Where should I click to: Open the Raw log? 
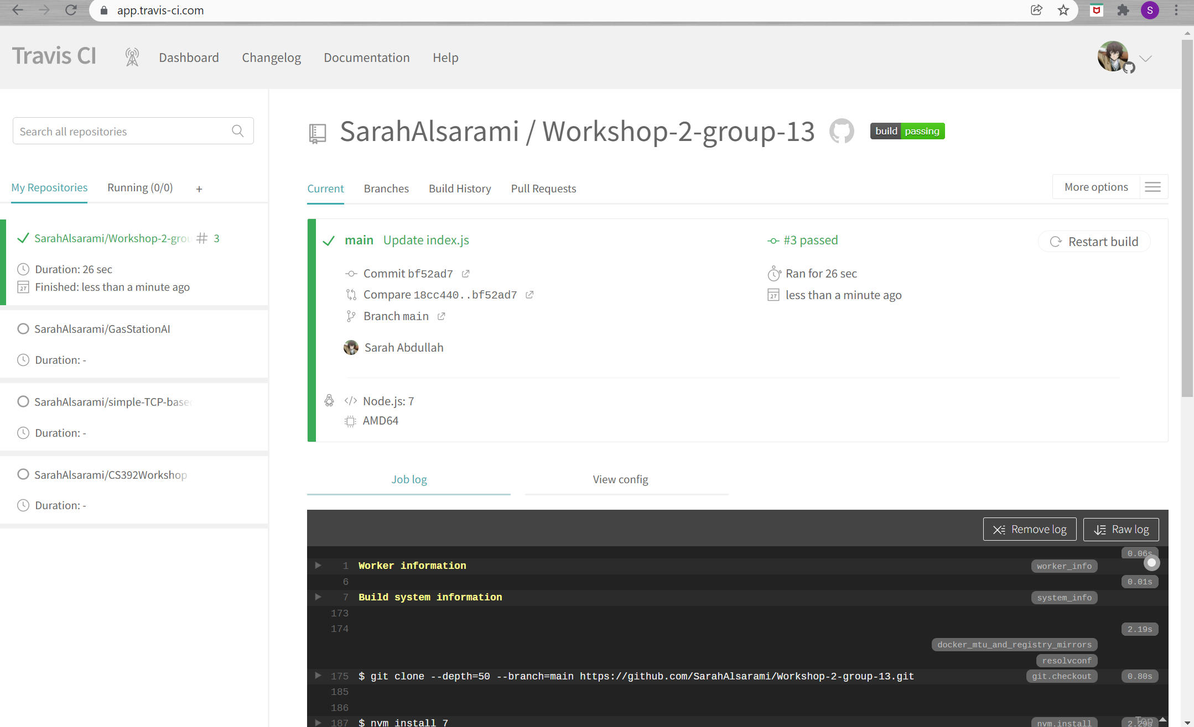tap(1121, 529)
